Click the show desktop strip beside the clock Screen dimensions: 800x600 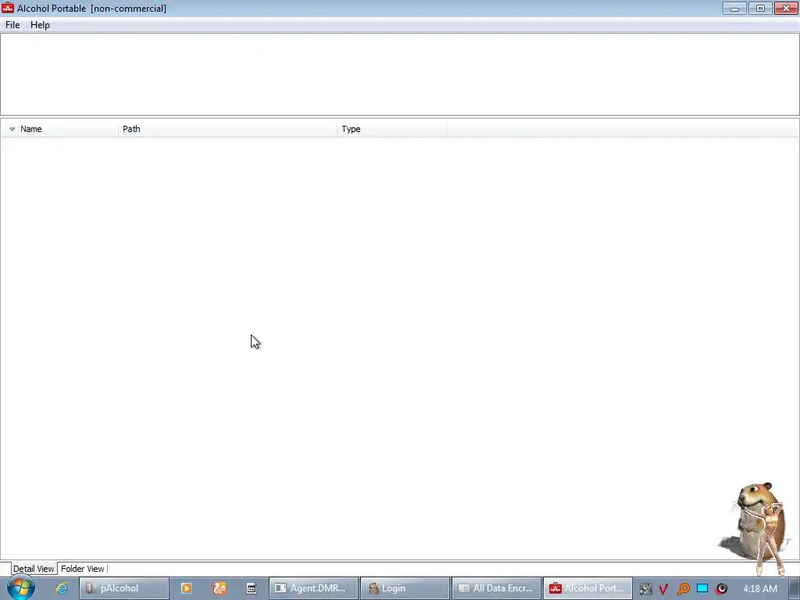795,588
